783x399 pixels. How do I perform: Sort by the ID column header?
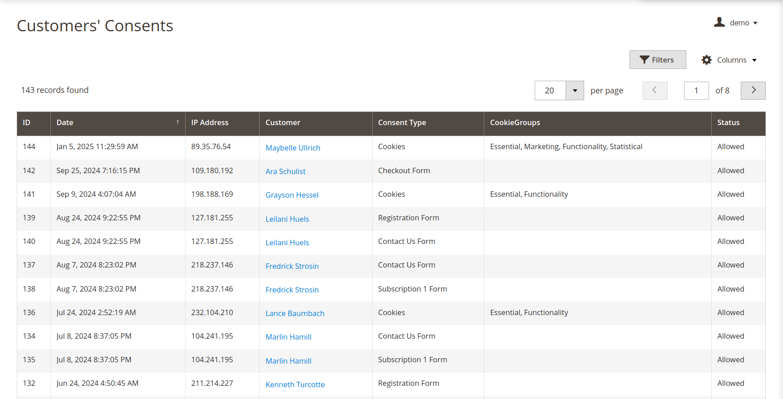click(27, 123)
